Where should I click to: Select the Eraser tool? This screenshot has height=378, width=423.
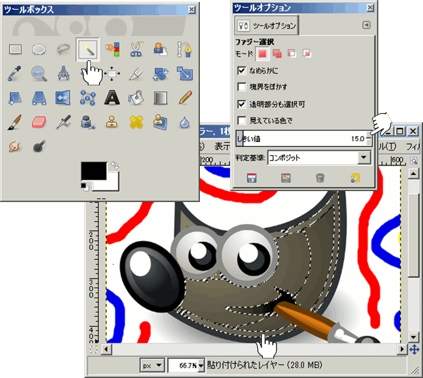tap(40, 122)
